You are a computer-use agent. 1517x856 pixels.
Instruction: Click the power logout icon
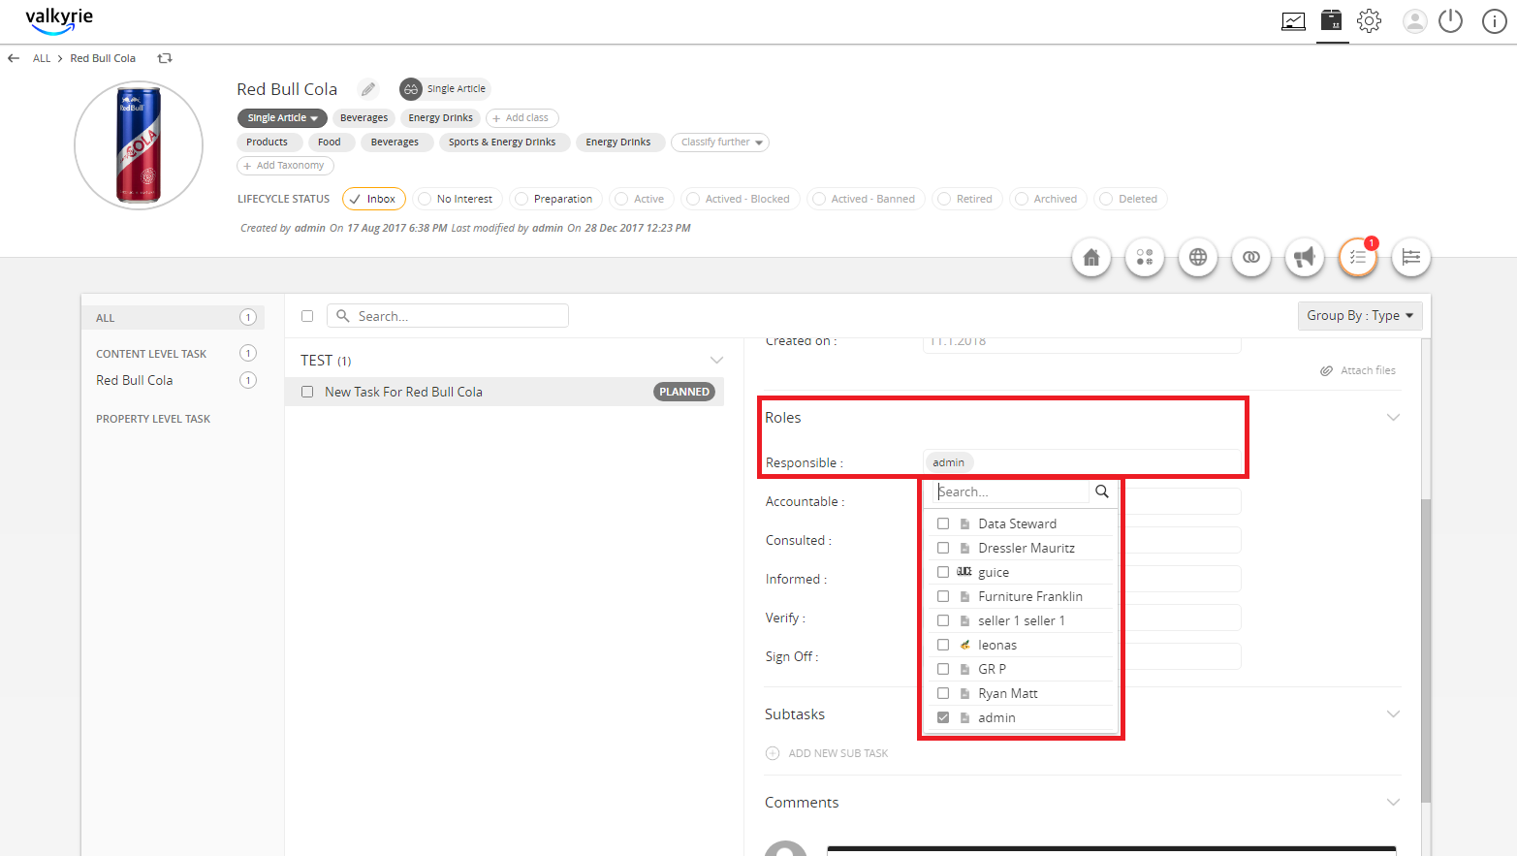pos(1450,20)
